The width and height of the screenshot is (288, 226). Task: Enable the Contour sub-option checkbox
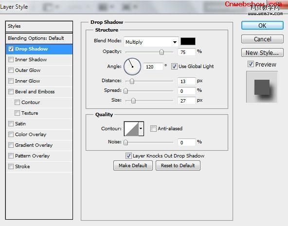[x=17, y=102]
